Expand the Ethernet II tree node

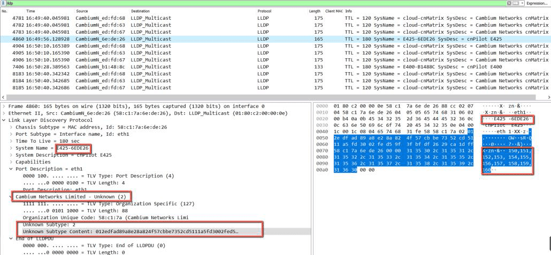coord(4,113)
